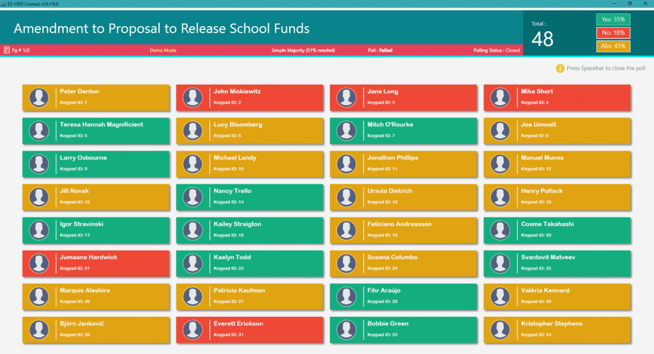Click John Miskiewitz's profile avatar
The width and height of the screenshot is (654, 354).
[x=193, y=97]
